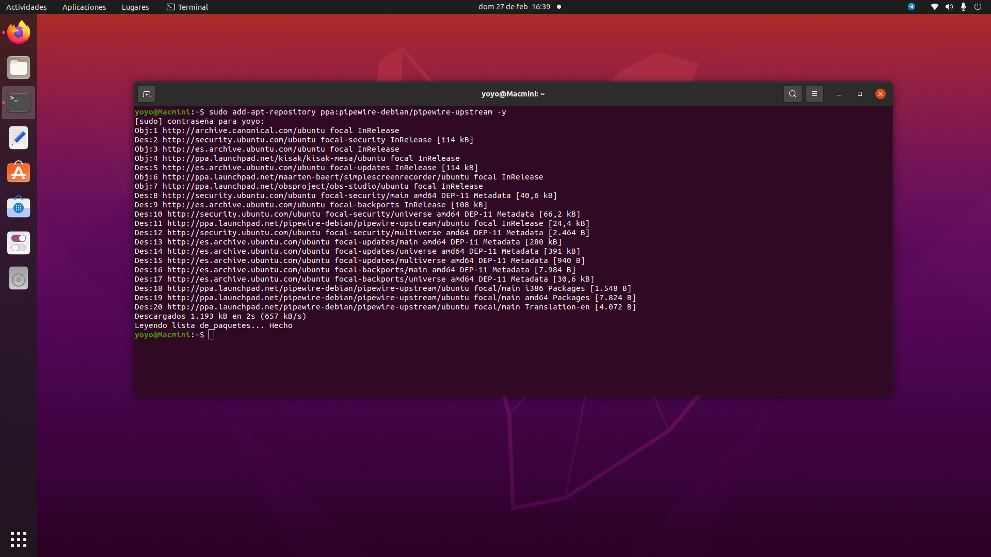Mute the microphone from the top bar
991x557 pixels.
point(963,7)
